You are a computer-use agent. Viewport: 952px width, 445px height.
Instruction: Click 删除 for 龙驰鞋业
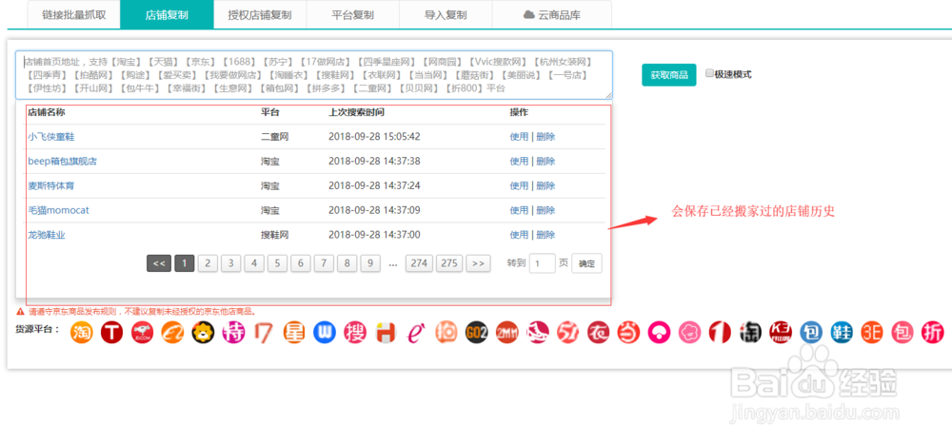coord(545,235)
